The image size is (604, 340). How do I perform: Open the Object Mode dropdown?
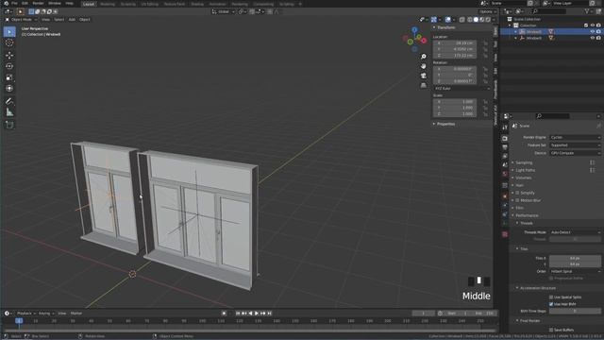coord(21,19)
